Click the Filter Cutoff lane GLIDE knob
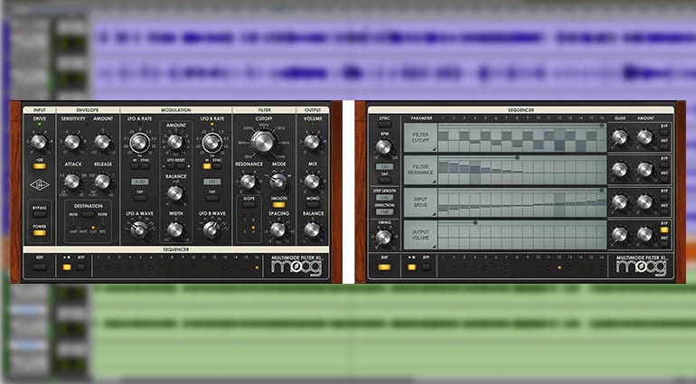Image resolution: width=696 pixels, height=384 pixels. pyautogui.click(x=620, y=137)
